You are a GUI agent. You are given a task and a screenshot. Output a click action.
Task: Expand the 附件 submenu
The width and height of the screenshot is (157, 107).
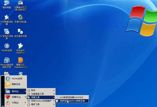coord(41,90)
